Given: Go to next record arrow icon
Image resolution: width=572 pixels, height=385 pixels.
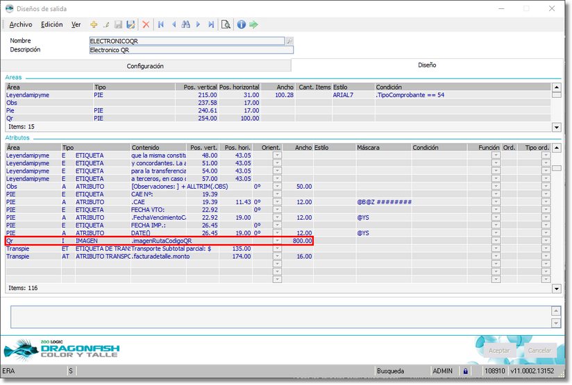Looking at the screenshot, I should pyautogui.click(x=198, y=24).
